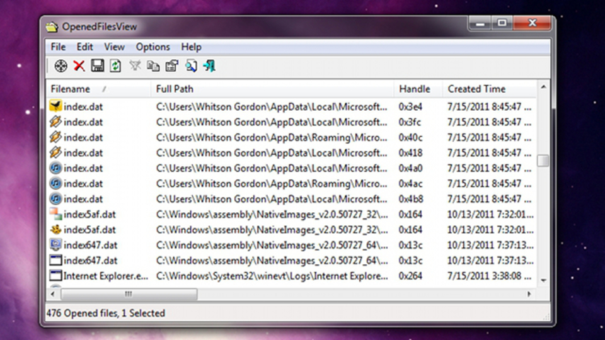Click the file icon in row with handle 0x4b8
The width and height of the screenshot is (605, 340).
(x=55, y=198)
